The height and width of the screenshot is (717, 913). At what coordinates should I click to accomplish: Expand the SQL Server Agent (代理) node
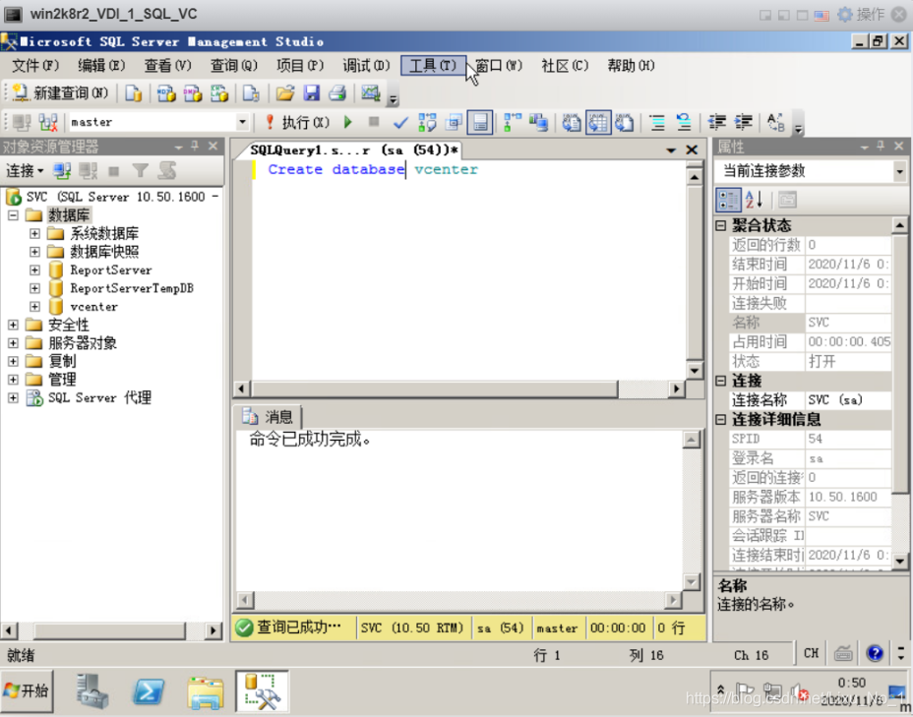[13, 398]
